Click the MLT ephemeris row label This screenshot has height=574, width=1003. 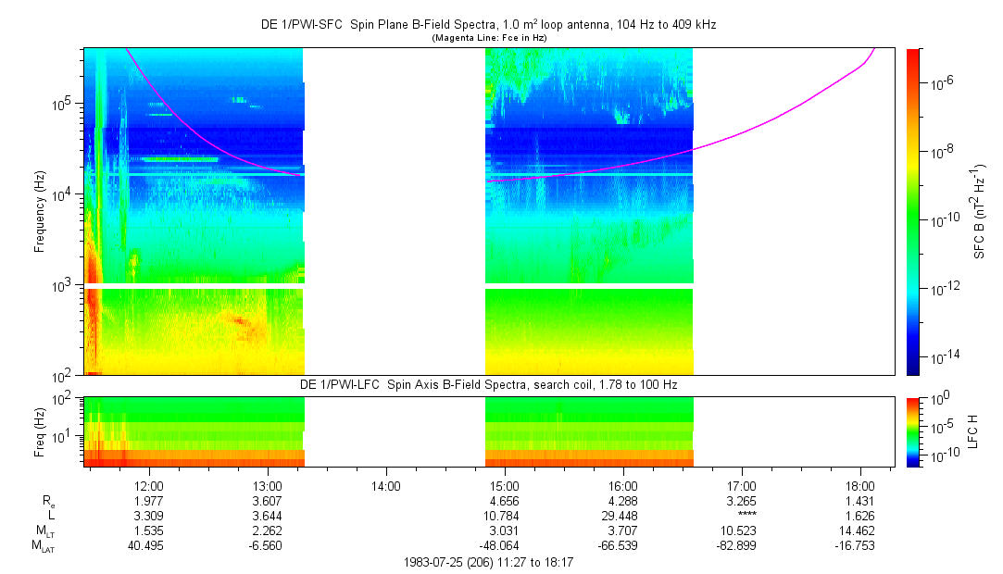[x=44, y=531]
